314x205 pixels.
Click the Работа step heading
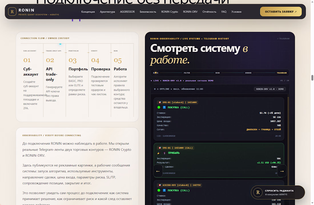pos(120,69)
